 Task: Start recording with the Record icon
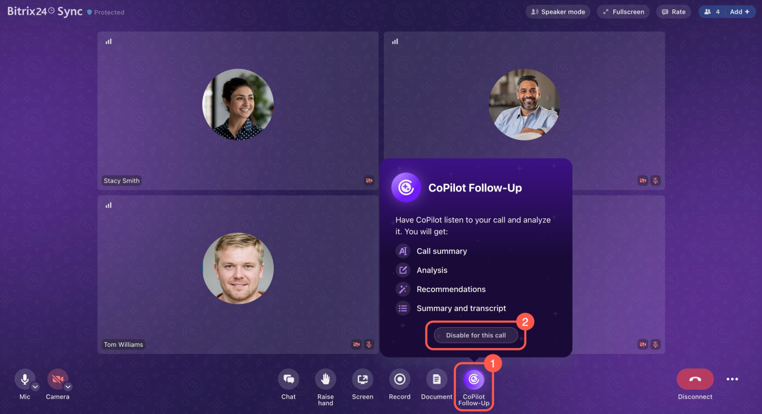point(399,379)
